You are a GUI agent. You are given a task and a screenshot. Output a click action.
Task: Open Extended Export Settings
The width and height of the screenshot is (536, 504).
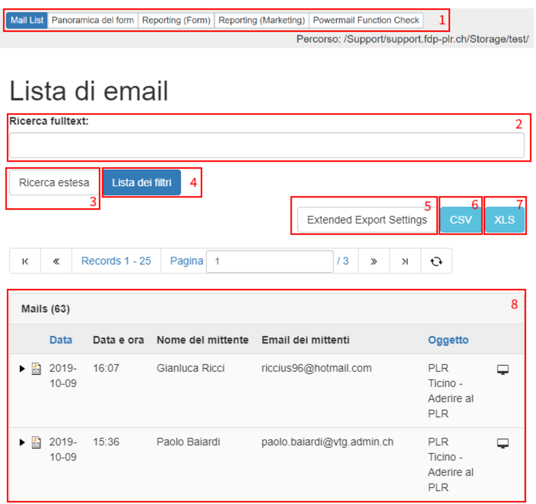367,220
